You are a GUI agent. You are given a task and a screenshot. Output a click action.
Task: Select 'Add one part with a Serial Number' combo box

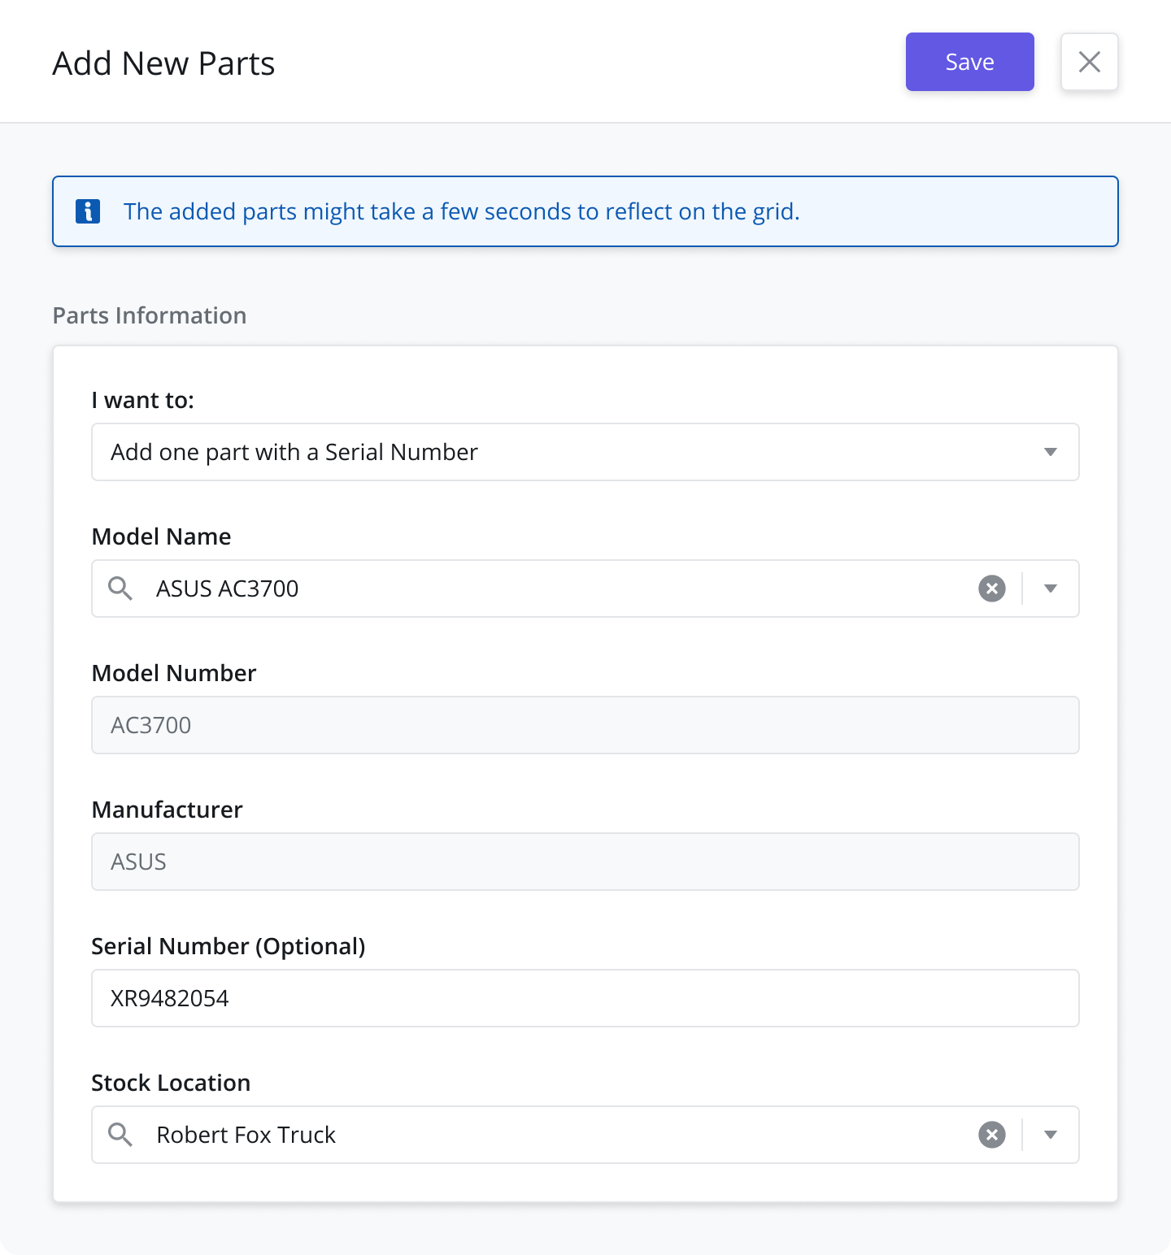(585, 452)
